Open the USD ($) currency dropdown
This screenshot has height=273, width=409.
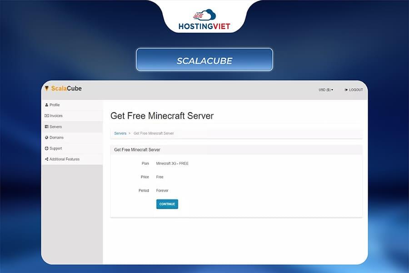click(x=326, y=90)
